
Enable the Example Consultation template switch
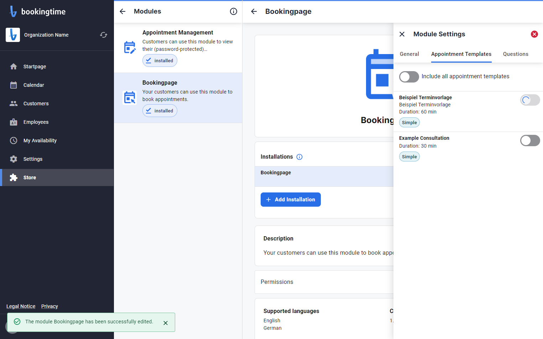530,141
